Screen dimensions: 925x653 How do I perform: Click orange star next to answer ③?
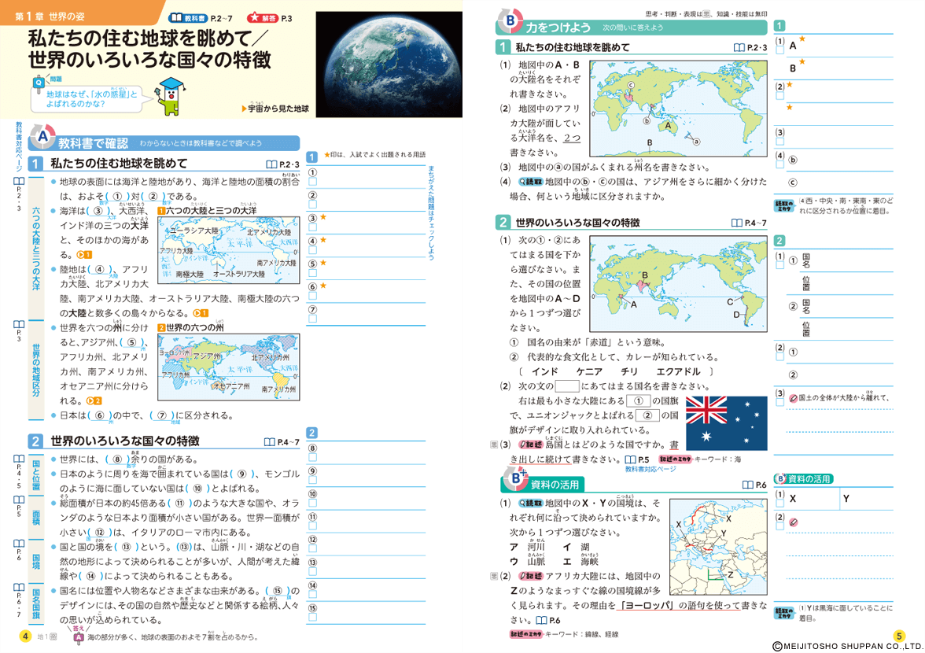click(323, 218)
